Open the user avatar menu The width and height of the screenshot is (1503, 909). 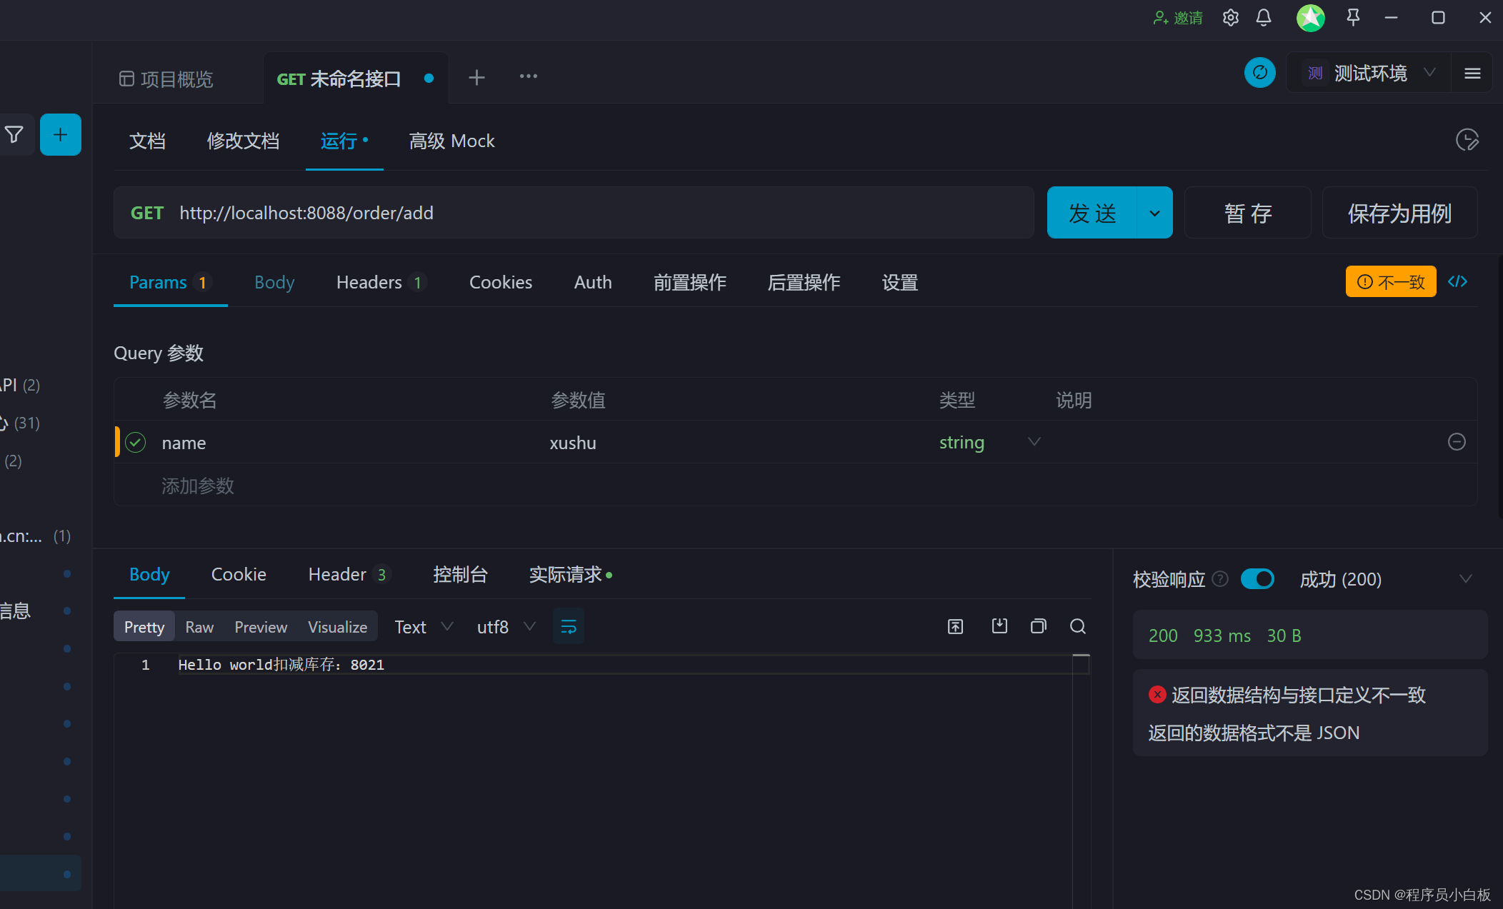click(1311, 18)
